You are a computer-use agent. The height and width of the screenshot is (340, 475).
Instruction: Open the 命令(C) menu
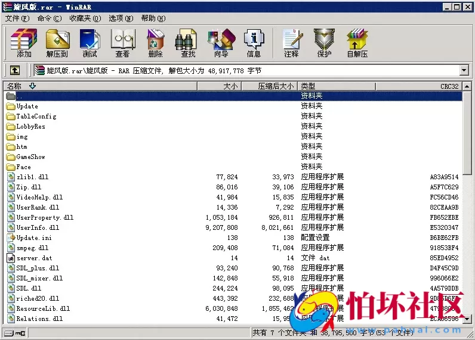[x=50, y=18]
